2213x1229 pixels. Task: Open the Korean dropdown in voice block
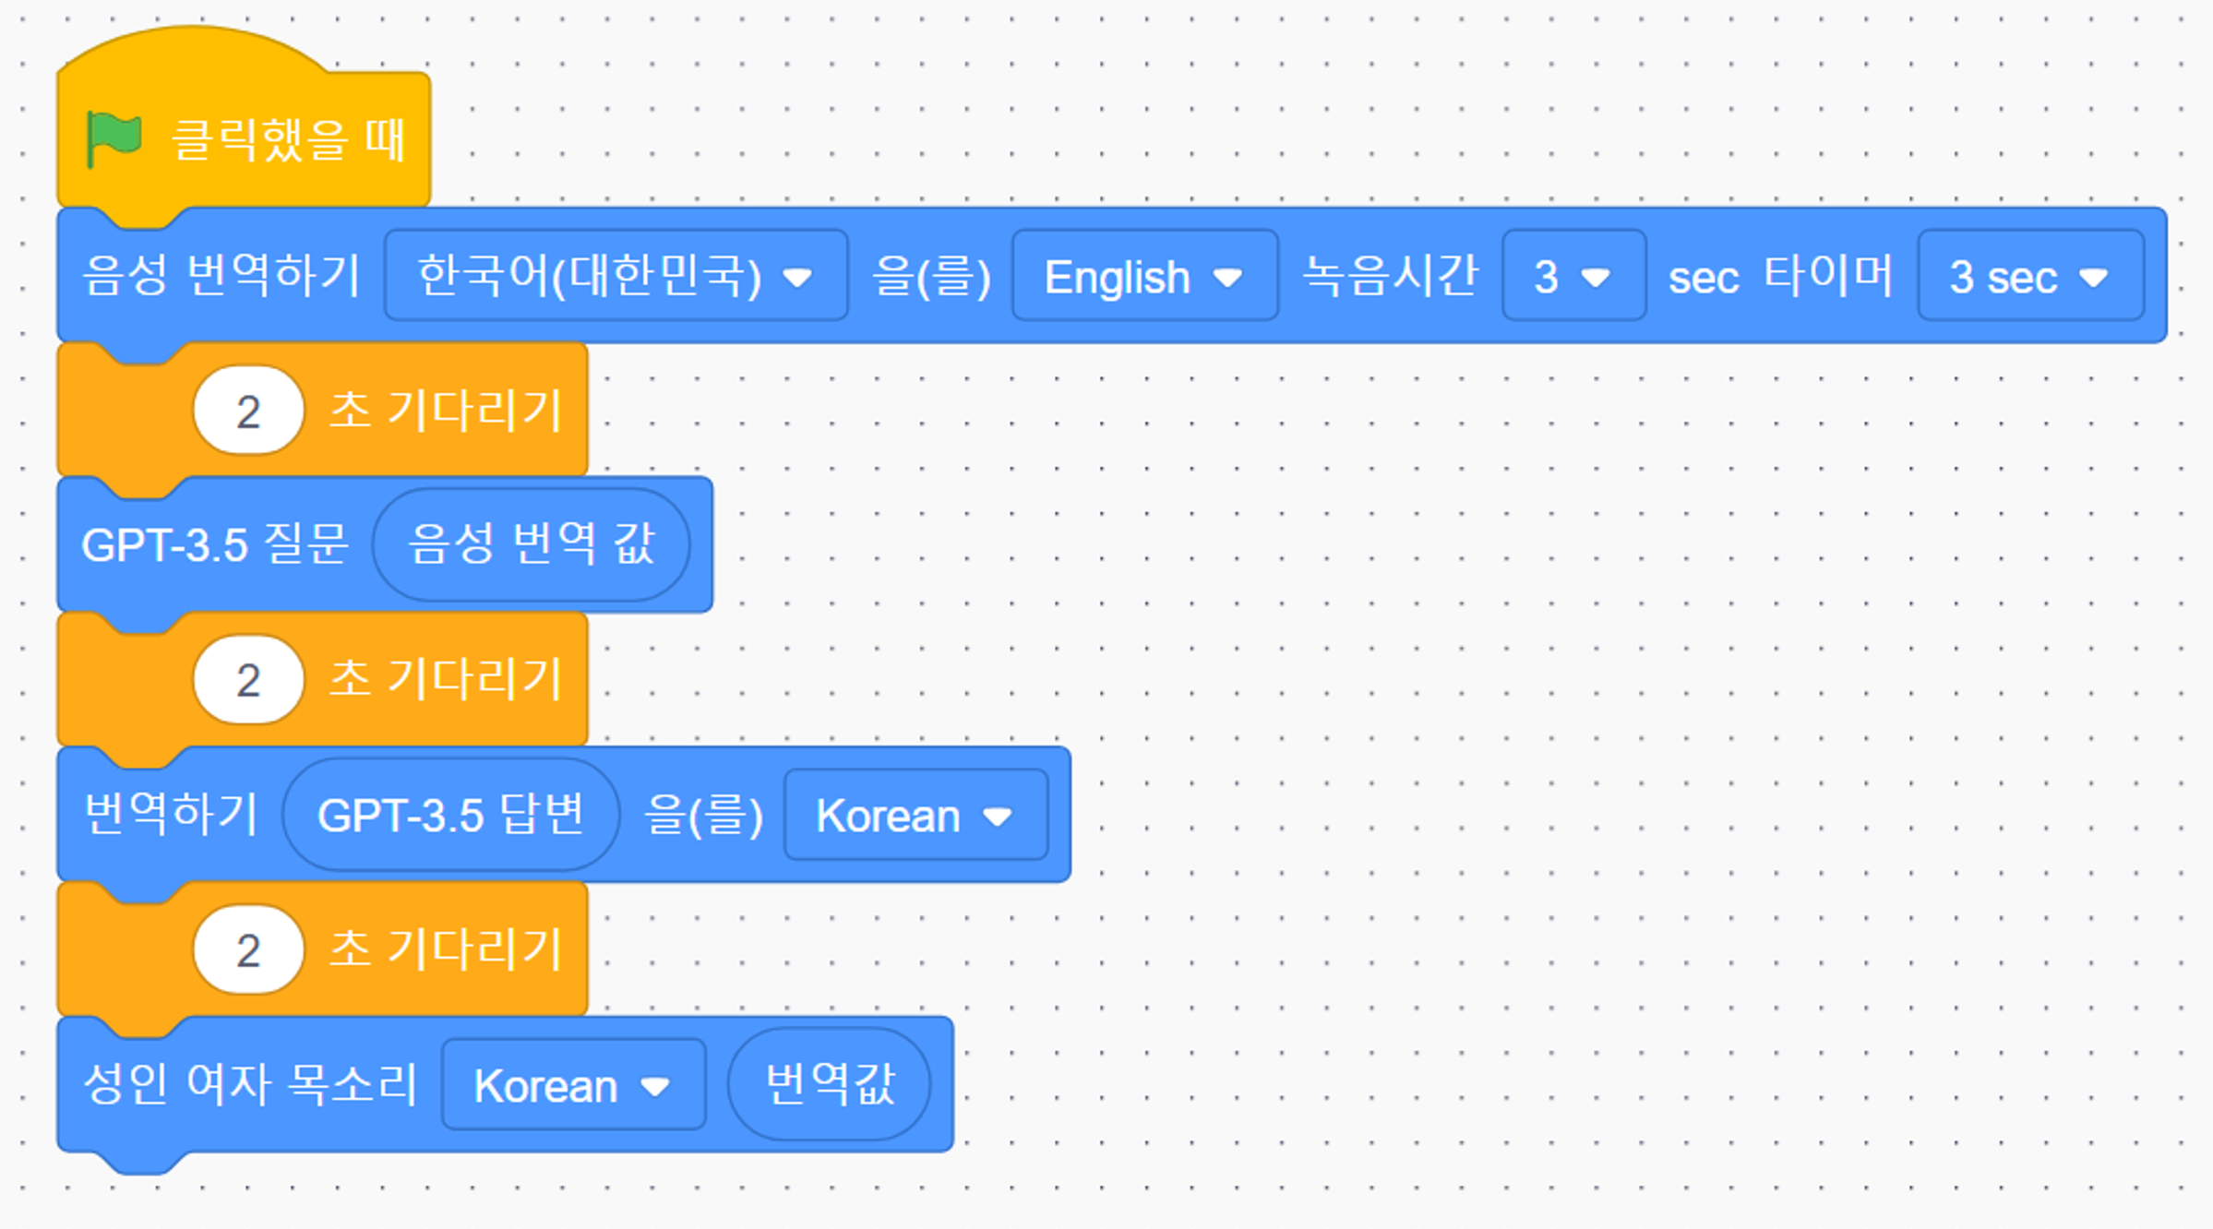pos(572,1084)
